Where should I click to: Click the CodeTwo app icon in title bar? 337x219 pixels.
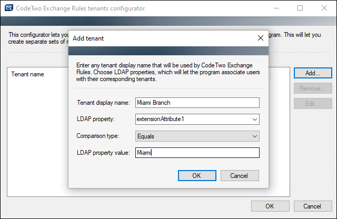pos(9,8)
